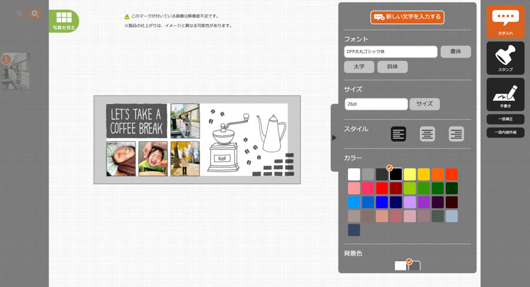530x287 pixels.
Task: Toggle 斜体 italic text style
Action: 392,67
